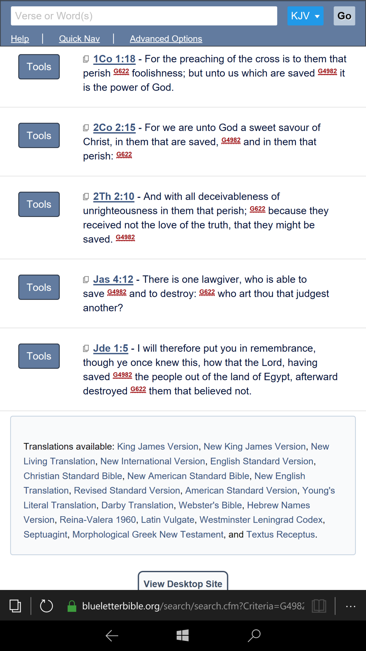Viewport: 366px width, 651px height.
Task: Expand the KJV translation dropdown
Action: [305, 16]
